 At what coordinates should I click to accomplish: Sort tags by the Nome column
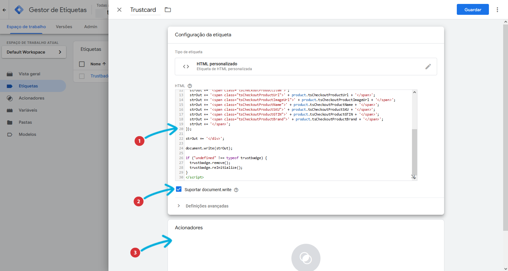98,64
